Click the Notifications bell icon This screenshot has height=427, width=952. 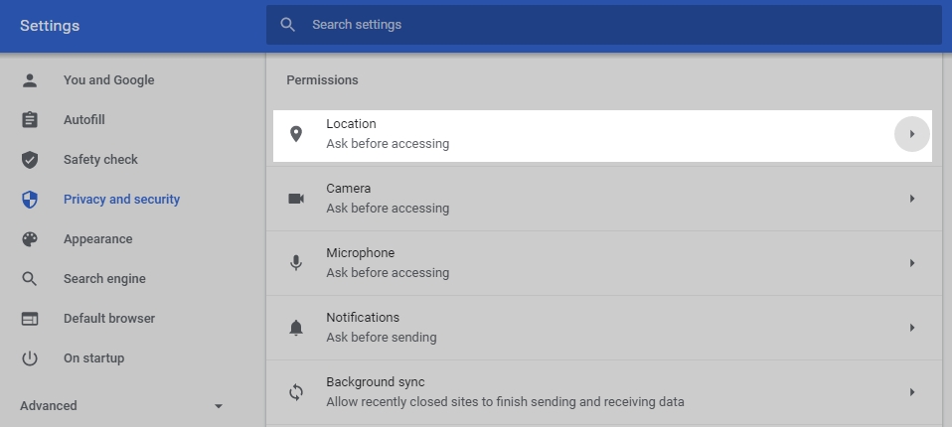click(295, 328)
